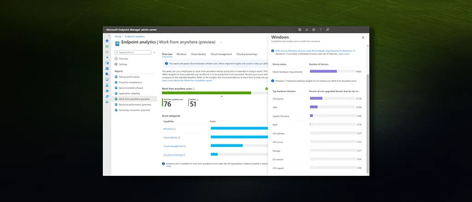Open All services icon in left rail

point(107,52)
